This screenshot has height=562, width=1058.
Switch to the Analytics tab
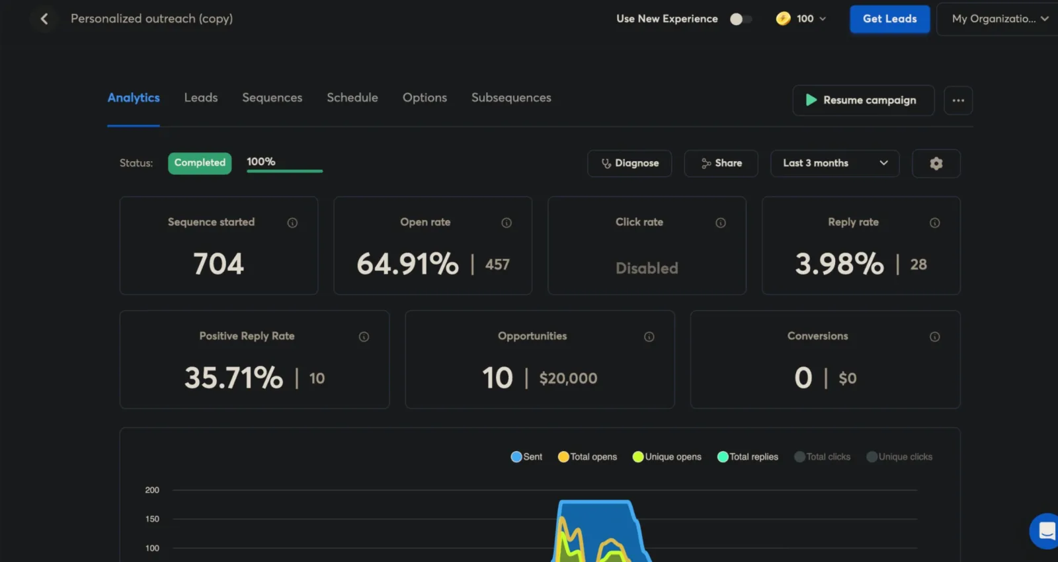[x=134, y=98]
